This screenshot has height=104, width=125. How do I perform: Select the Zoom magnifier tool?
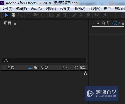pos(20,15)
